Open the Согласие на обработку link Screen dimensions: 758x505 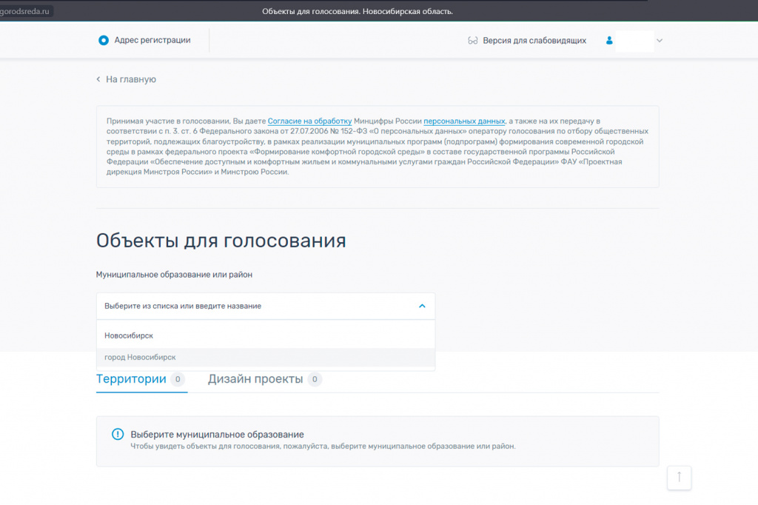pos(309,121)
